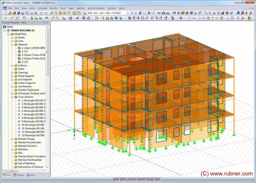The height and width of the screenshot is (183, 256).
Task: Select material 3: Glulam Timber GL28
Action: click(33, 55)
